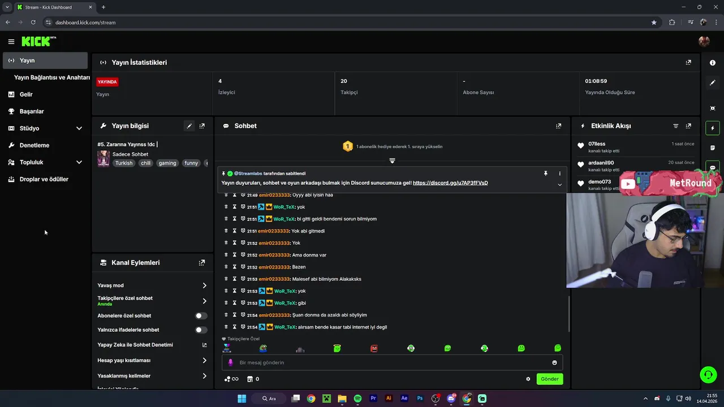
Task: Pop out the Kanal Eylemleri panel
Action: click(x=202, y=263)
